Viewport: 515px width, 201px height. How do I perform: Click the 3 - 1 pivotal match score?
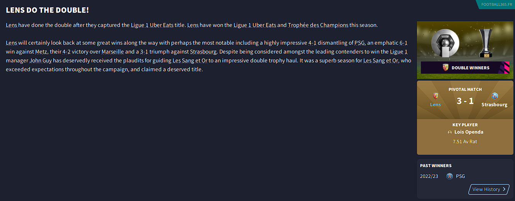click(x=465, y=101)
